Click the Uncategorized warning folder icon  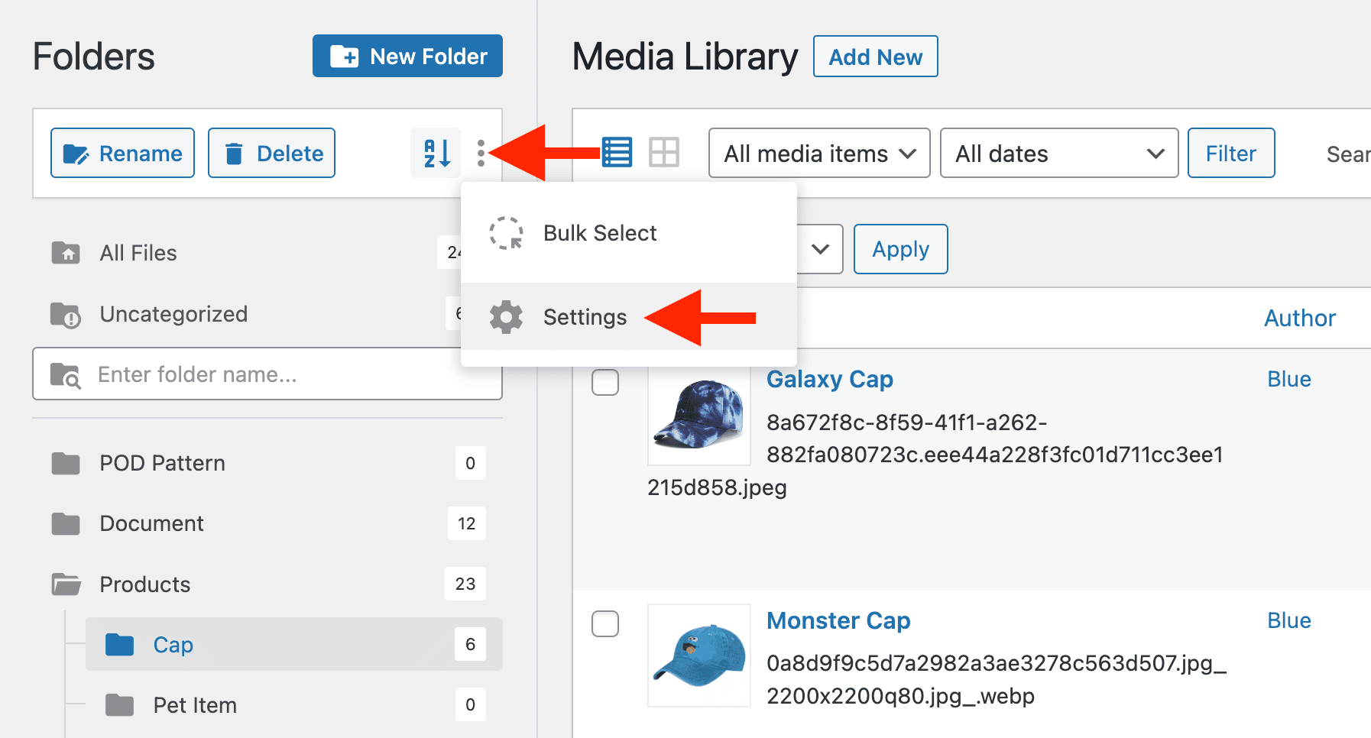click(64, 313)
